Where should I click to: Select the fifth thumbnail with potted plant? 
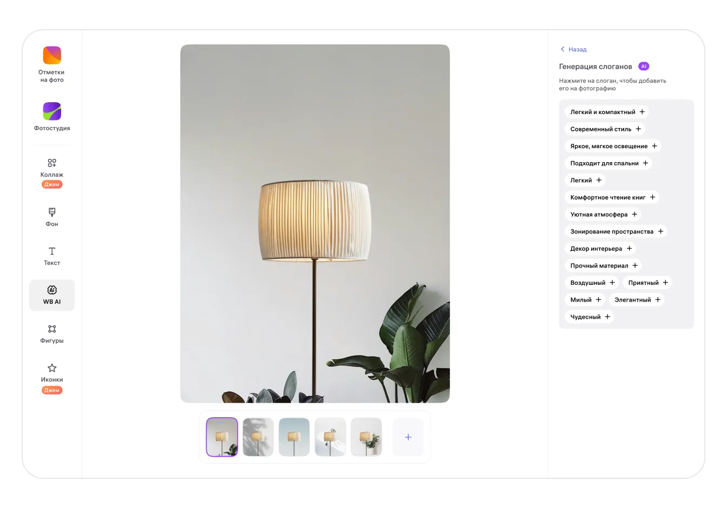366,437
